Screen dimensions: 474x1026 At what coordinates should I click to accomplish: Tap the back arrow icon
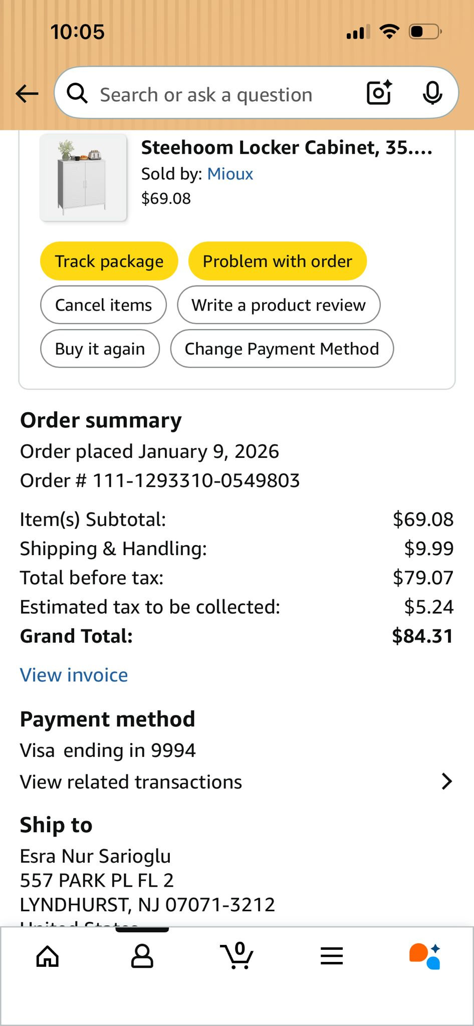point(27,93)
